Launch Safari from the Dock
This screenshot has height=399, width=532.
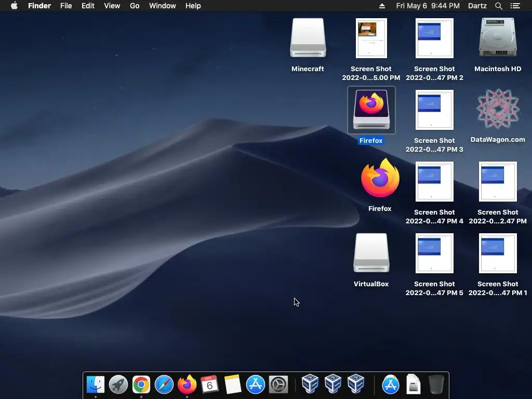point(164,385)
